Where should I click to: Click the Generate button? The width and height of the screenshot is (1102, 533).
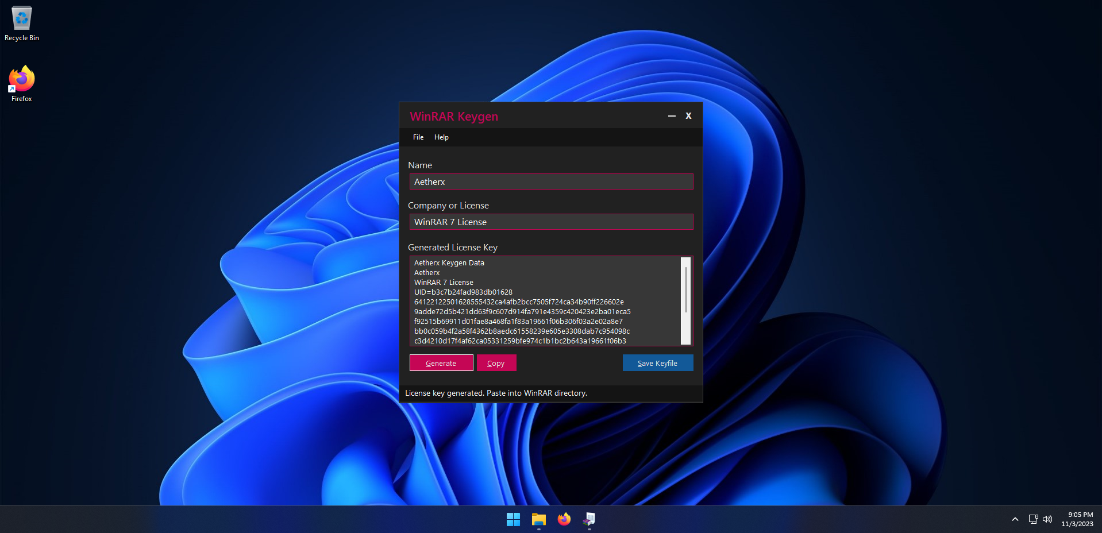[441, 363]
